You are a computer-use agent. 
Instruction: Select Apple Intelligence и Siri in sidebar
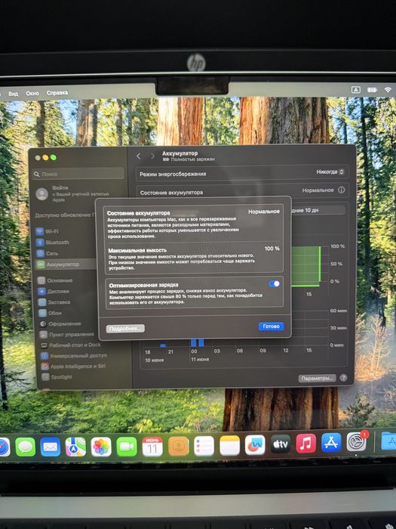(x=73, y=367)
